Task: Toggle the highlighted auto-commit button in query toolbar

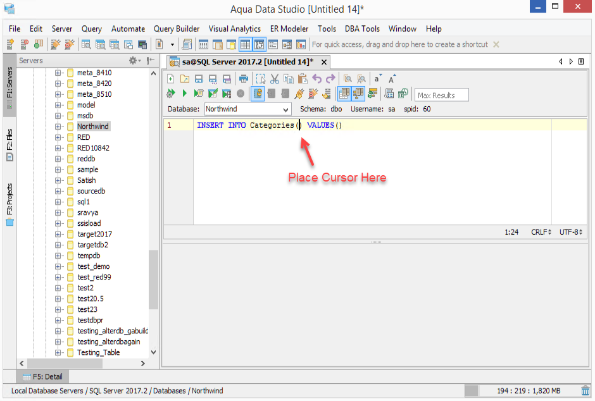Action: tap(258, 94)
